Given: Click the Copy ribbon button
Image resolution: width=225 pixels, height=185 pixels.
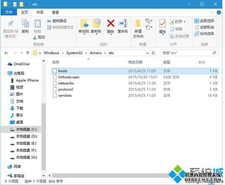Looking at the screenshot, I should tap(26, 26).
